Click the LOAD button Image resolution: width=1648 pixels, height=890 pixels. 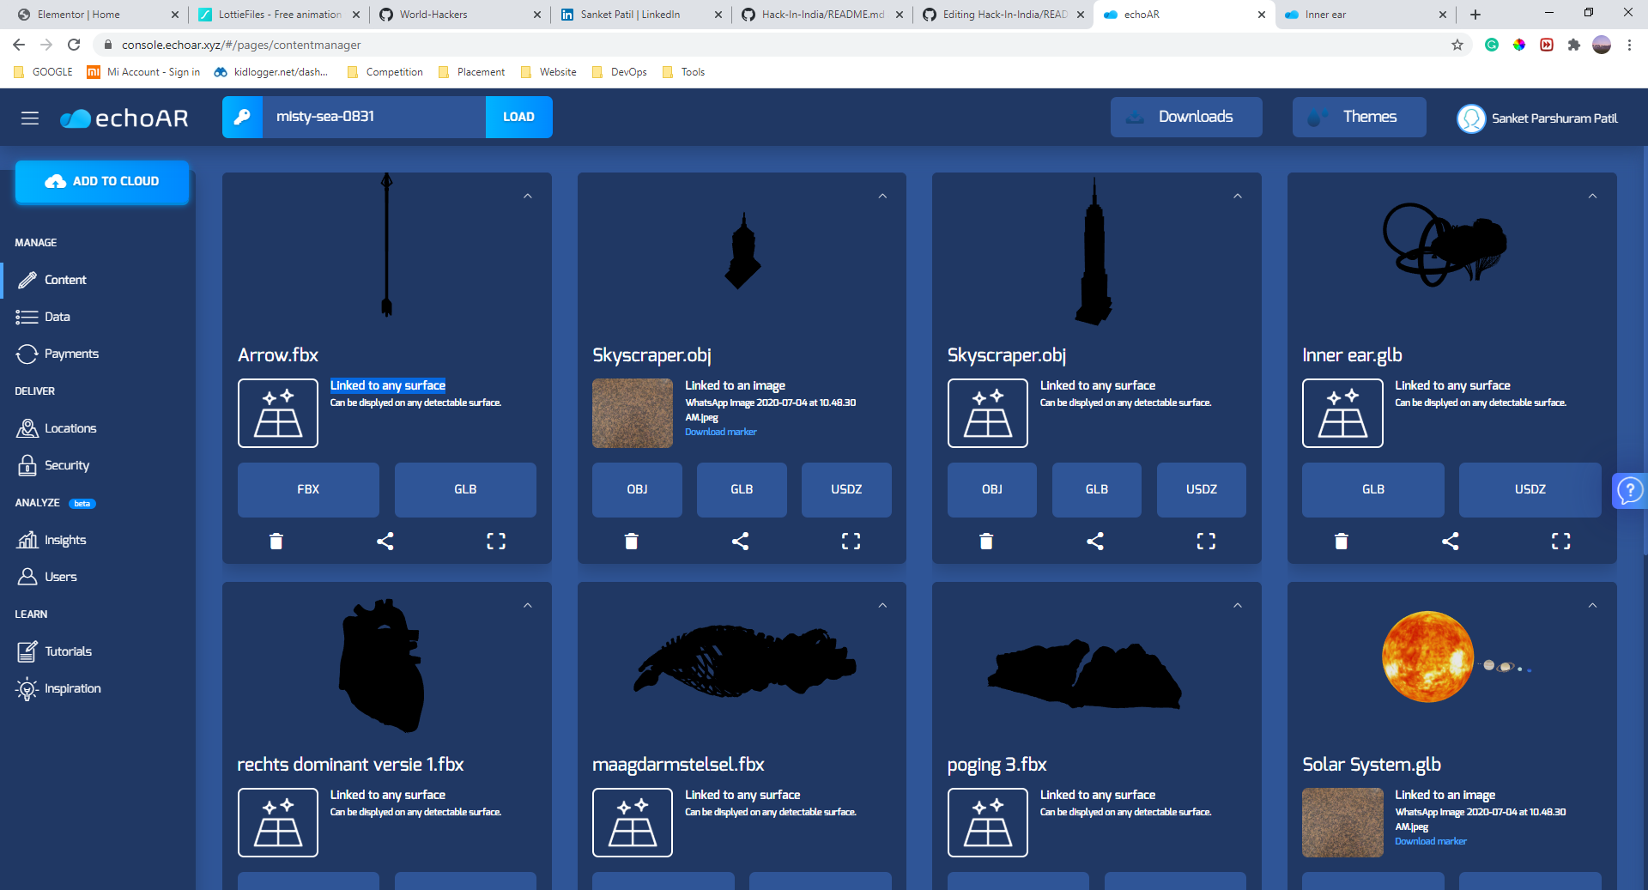coord(518,117)
